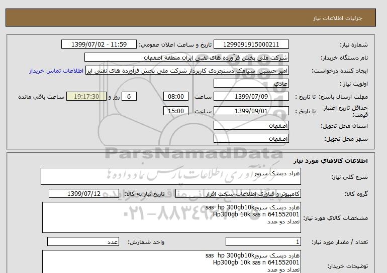Click the label شماره نیاز
The image size is (387, 273).
tap(354, 45)
